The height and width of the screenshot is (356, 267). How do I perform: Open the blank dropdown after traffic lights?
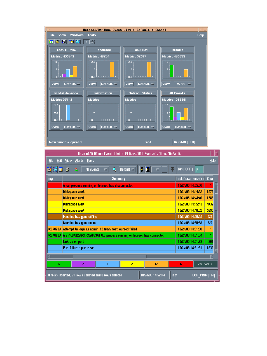(x=156, y=169)
